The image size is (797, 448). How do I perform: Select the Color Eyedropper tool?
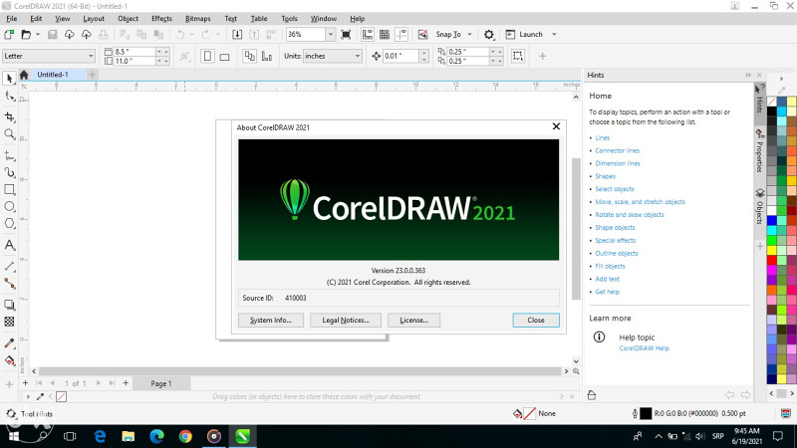click(x=9, y=343)
